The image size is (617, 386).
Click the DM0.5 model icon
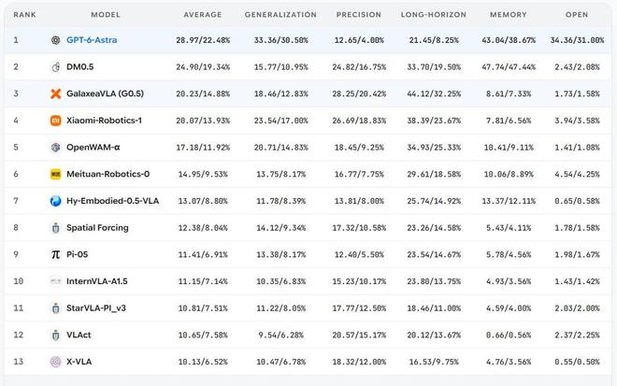[55, 67]
